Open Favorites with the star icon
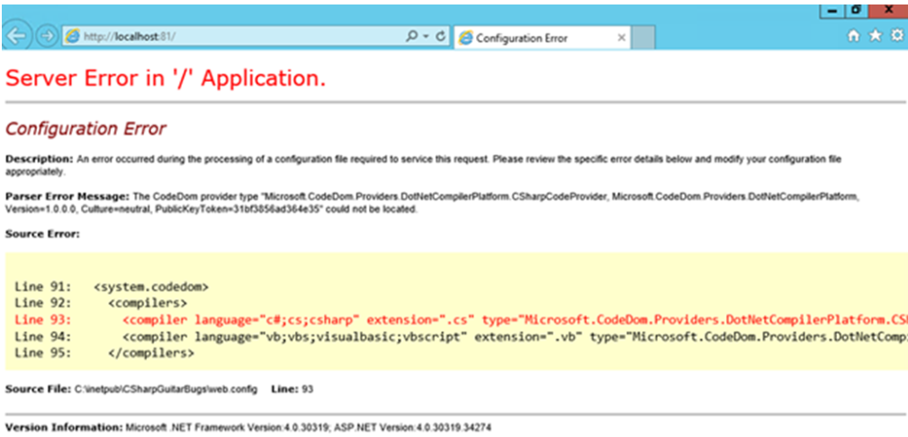 (x=875, y=37)
